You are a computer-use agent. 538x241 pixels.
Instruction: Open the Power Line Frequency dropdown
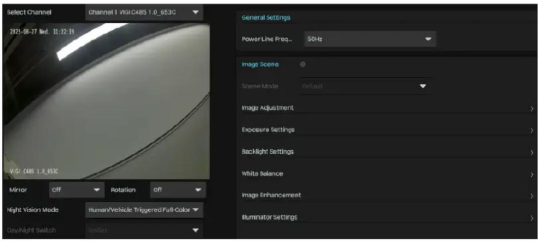tap(370, 39)
